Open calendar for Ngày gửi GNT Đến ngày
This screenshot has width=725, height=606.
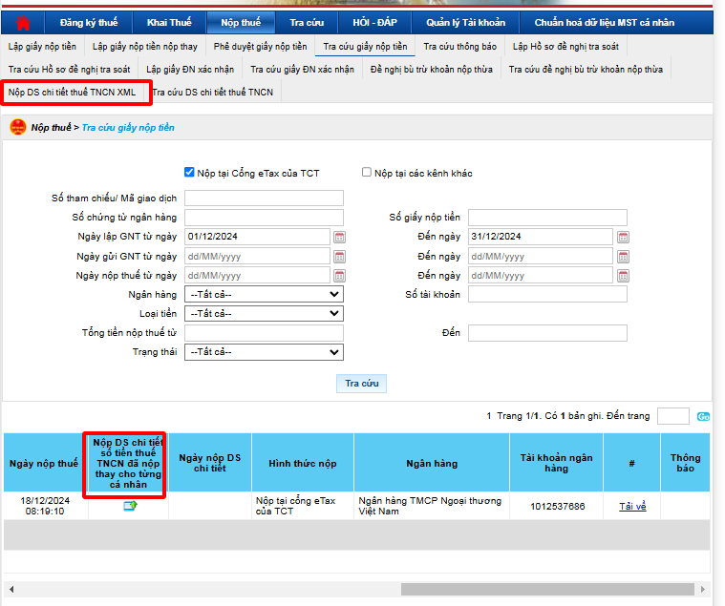(x=623, y=257)
